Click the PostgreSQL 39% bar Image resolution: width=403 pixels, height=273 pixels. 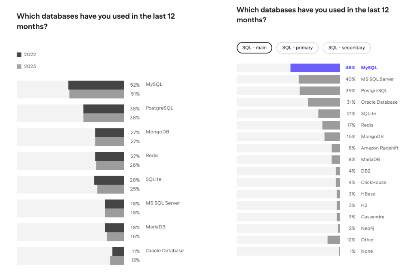click(x=320, y=91)
